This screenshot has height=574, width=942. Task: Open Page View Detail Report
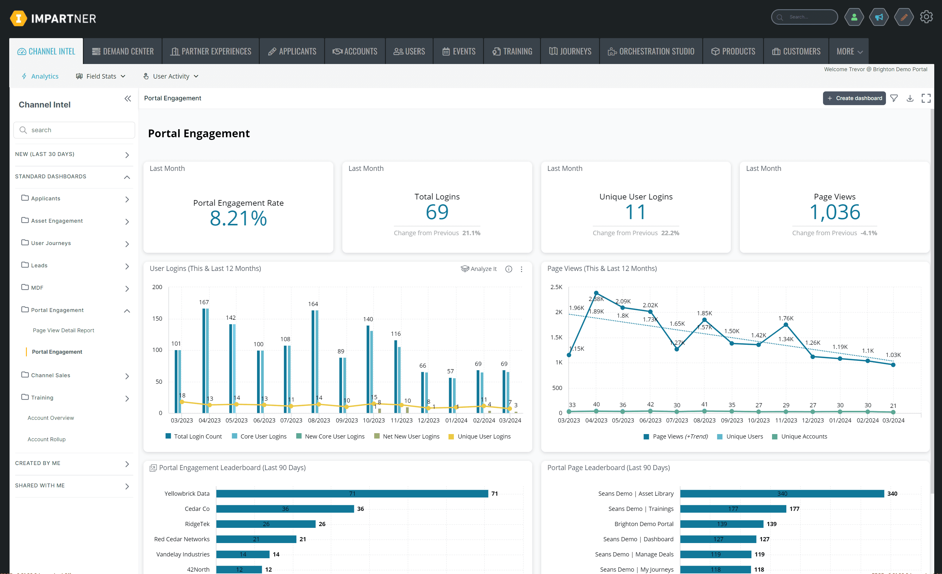[64, 330]
